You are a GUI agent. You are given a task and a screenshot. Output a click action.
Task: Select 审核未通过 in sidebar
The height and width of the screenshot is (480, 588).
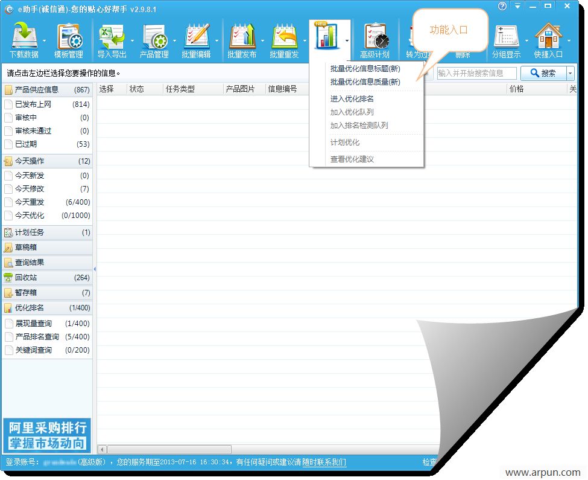click(x=47, y=131)
